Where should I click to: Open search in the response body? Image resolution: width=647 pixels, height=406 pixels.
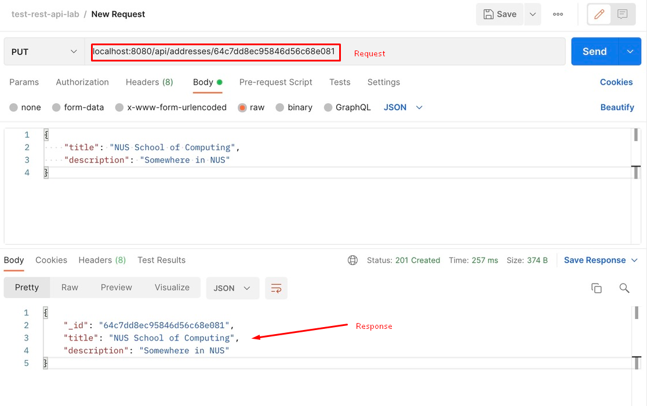(624, 288)
